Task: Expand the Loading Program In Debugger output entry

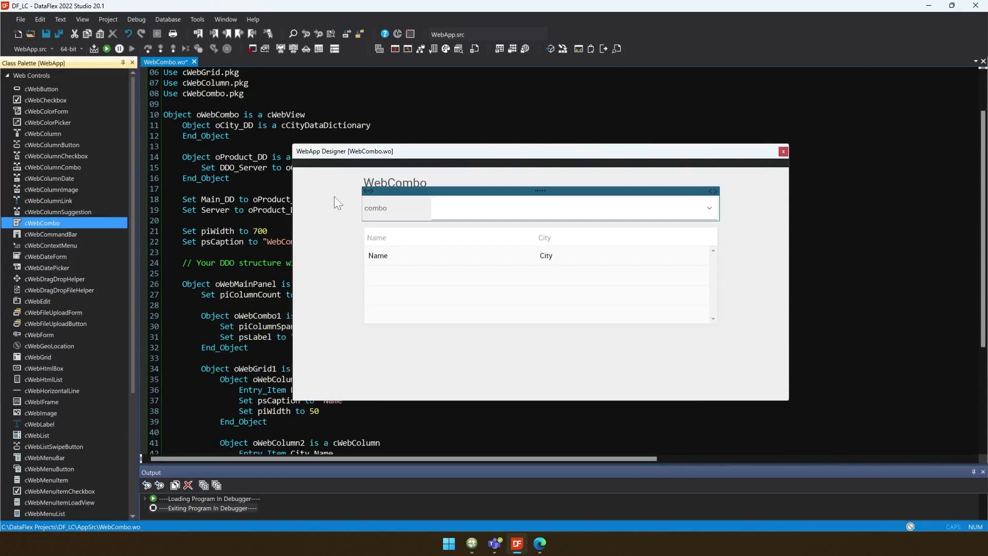Action: tap(145, 499)
